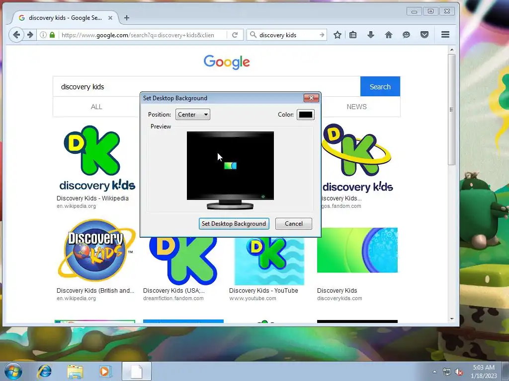Viewport: 509px width, 381px height.
Task: Select the discovery kids - Google Search tab
Action: tap(65, 18)
